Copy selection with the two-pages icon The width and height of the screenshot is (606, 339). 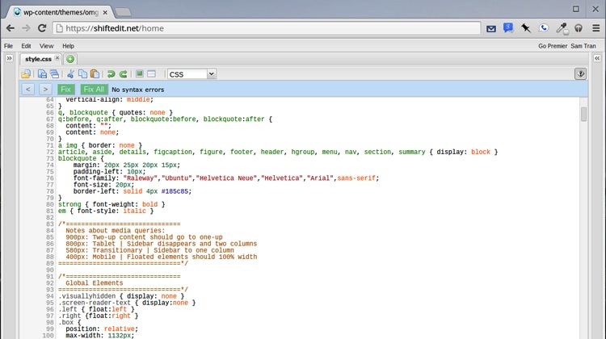pyautogui.click(x=82, y=74)
